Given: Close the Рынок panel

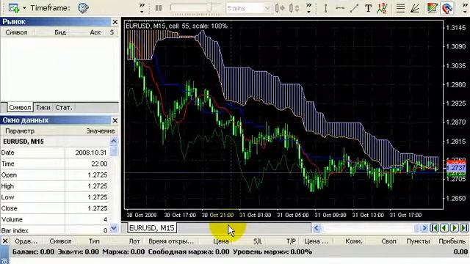Looking at the screenshot, I should click(x=115, y=22).
